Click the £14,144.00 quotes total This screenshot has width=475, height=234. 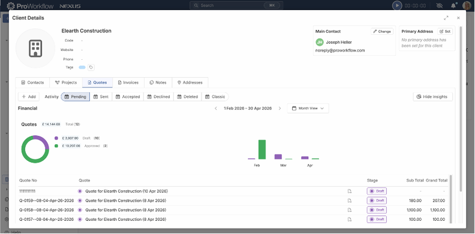click(x=51, y=124)
